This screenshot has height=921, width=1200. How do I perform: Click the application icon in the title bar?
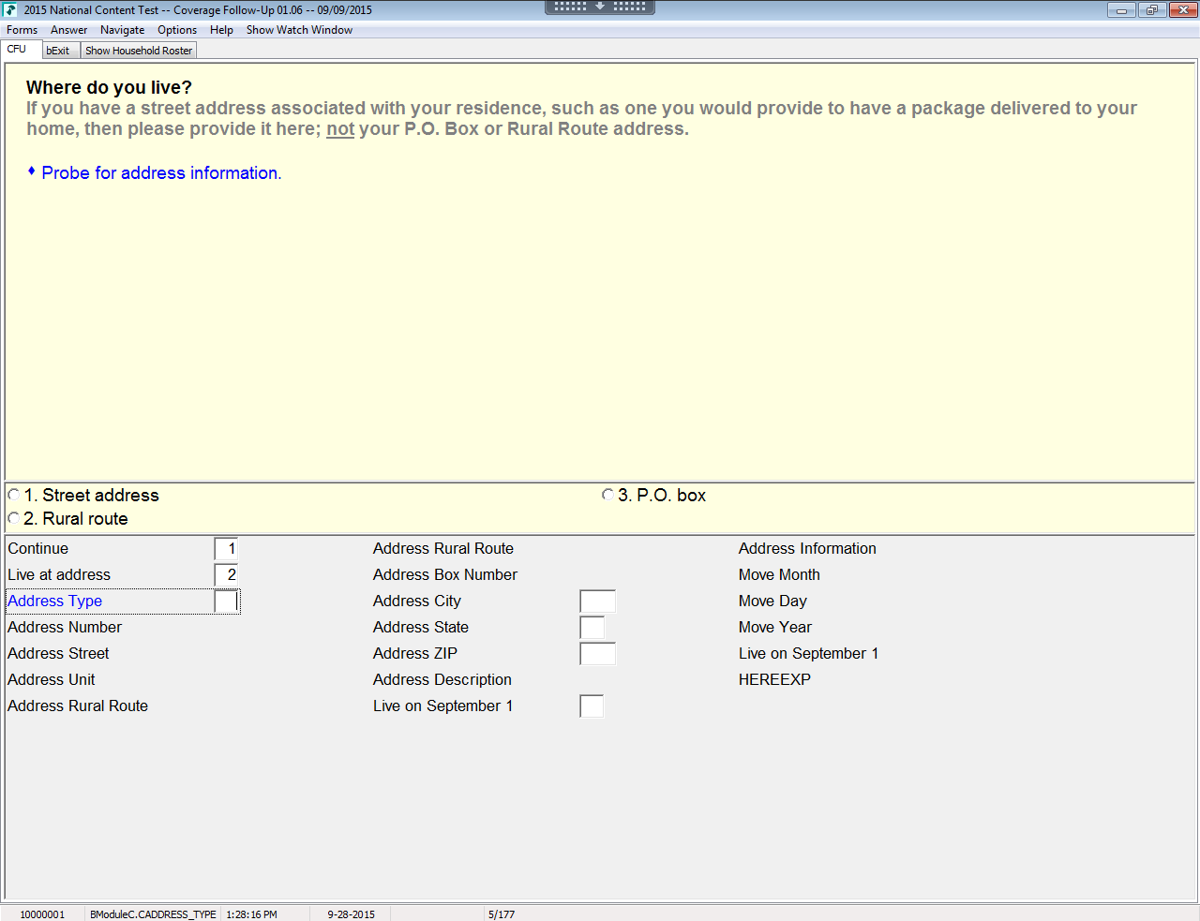pyautogui.click(x=10, y=10)
